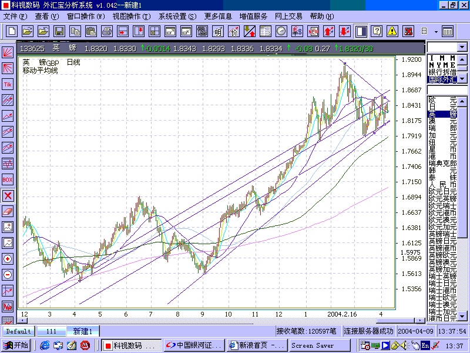Click the currency list scroll down arrow

pyautogui.click(x=462, y=317)
